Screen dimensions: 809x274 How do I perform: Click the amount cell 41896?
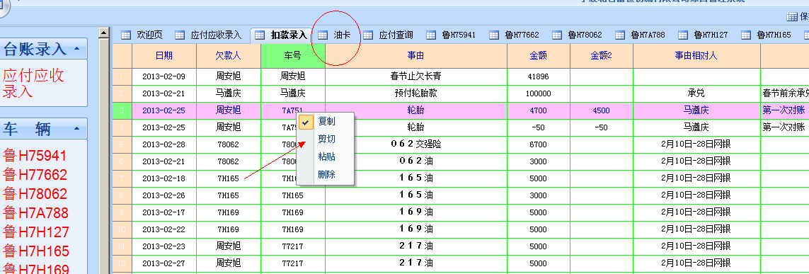click(x=539, y=76)
